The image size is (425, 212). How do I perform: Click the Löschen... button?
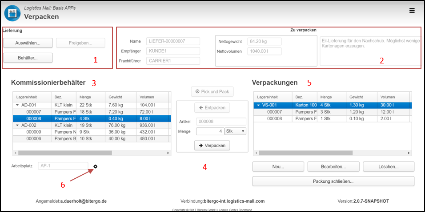pos(389,167)
